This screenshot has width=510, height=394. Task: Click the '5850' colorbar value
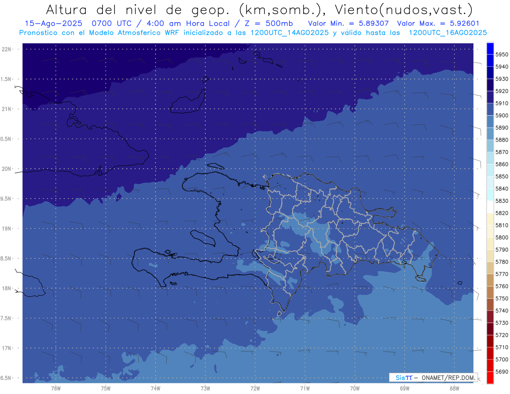[502, 176]
